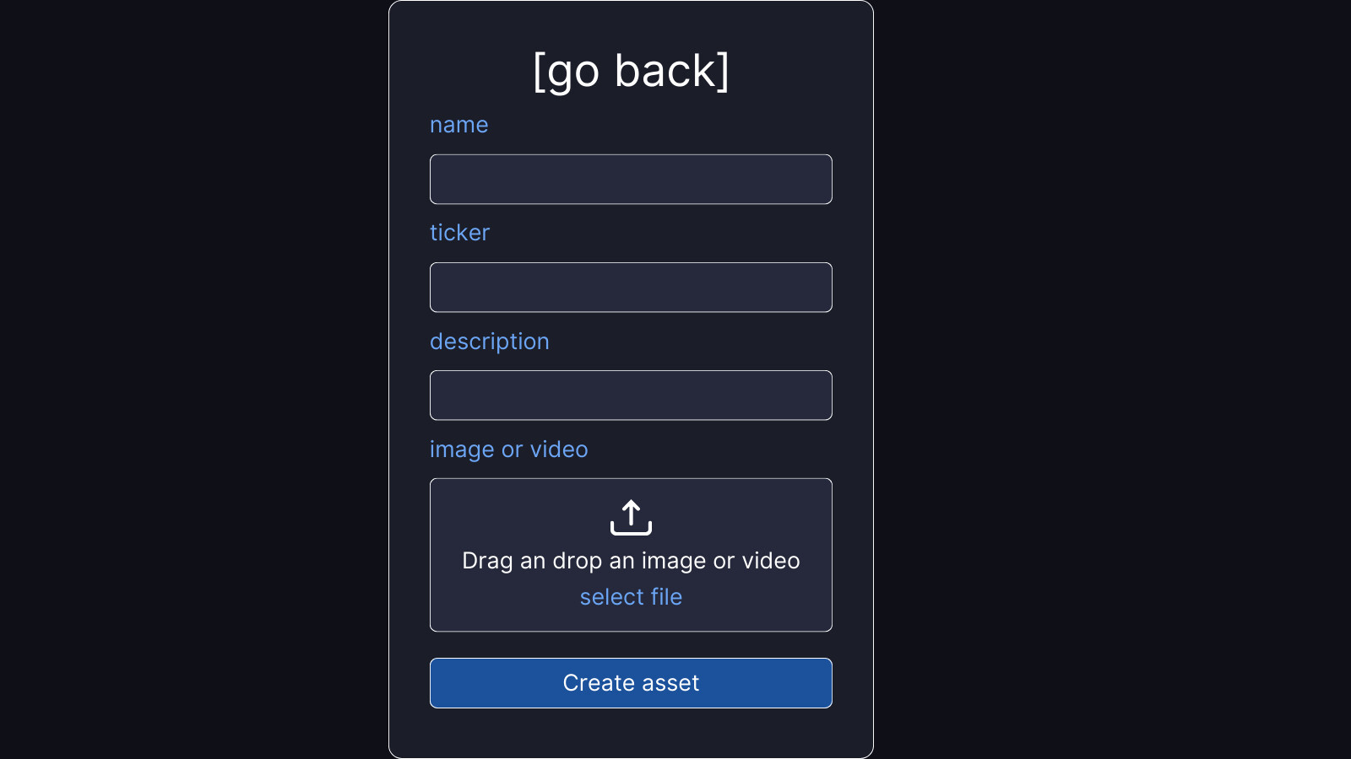This screenshot has width=1351, height=759.
Task: Click the word "back" in the header
Action: coord(665,71)
